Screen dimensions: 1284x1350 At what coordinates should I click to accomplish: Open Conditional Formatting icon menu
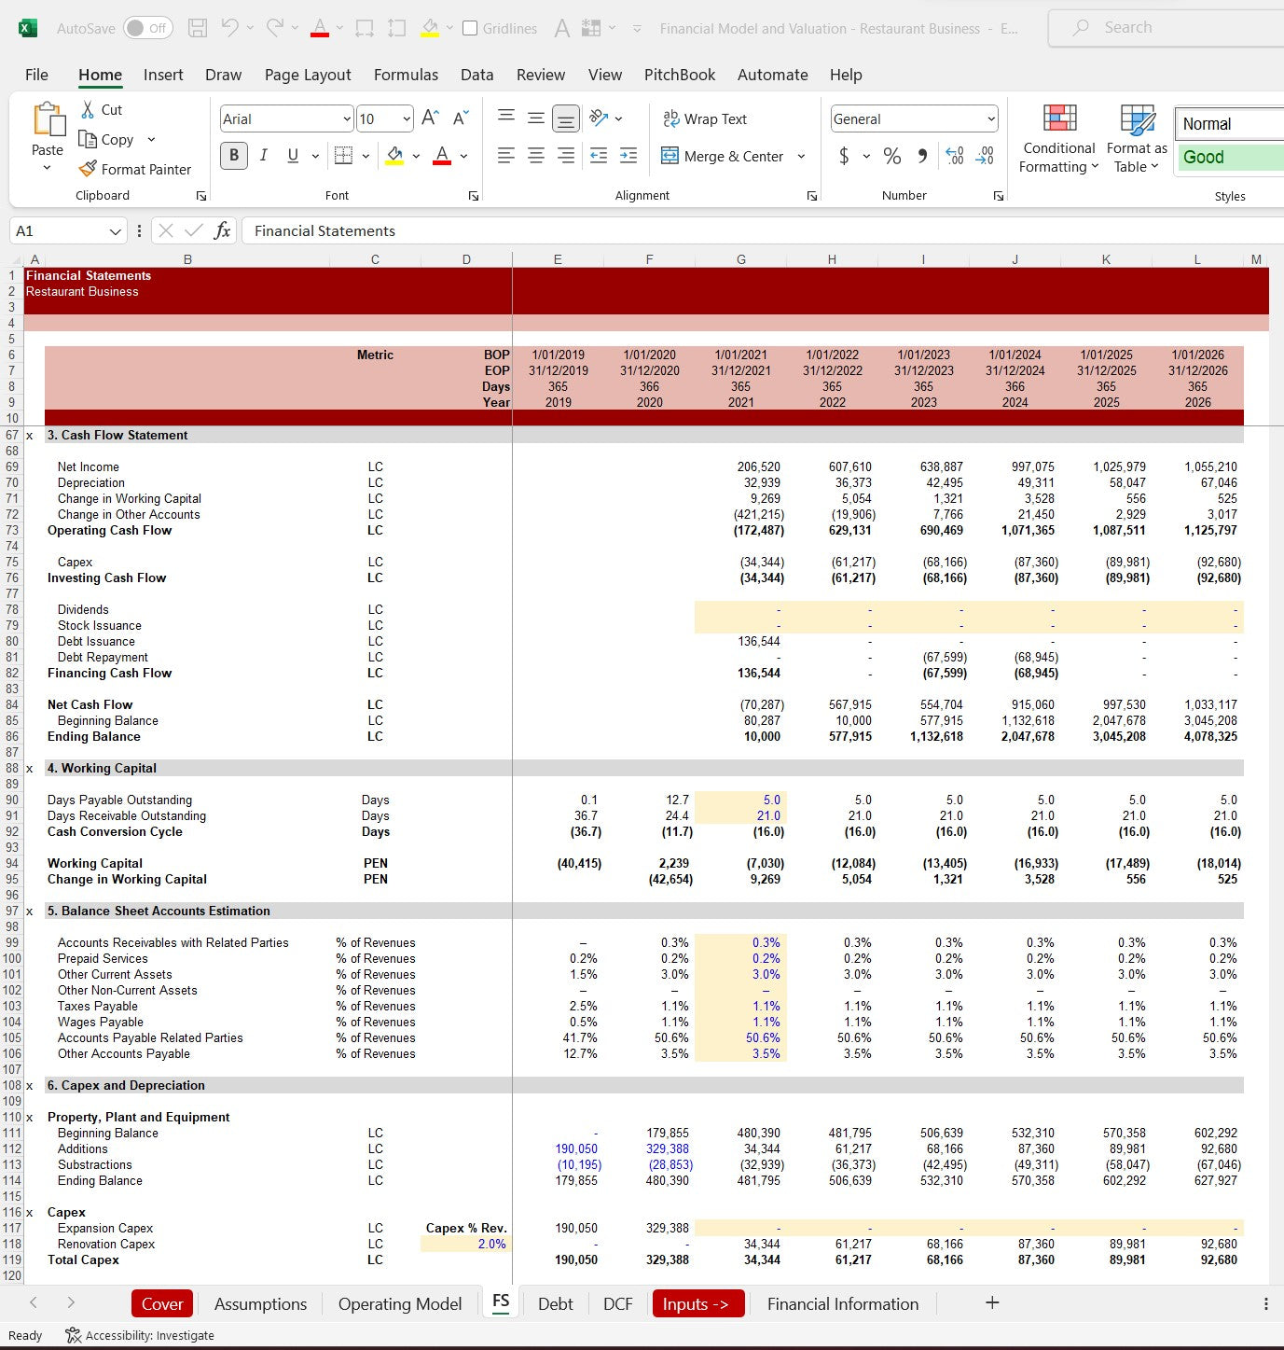pyautogui.click(x=1059, y=139)
